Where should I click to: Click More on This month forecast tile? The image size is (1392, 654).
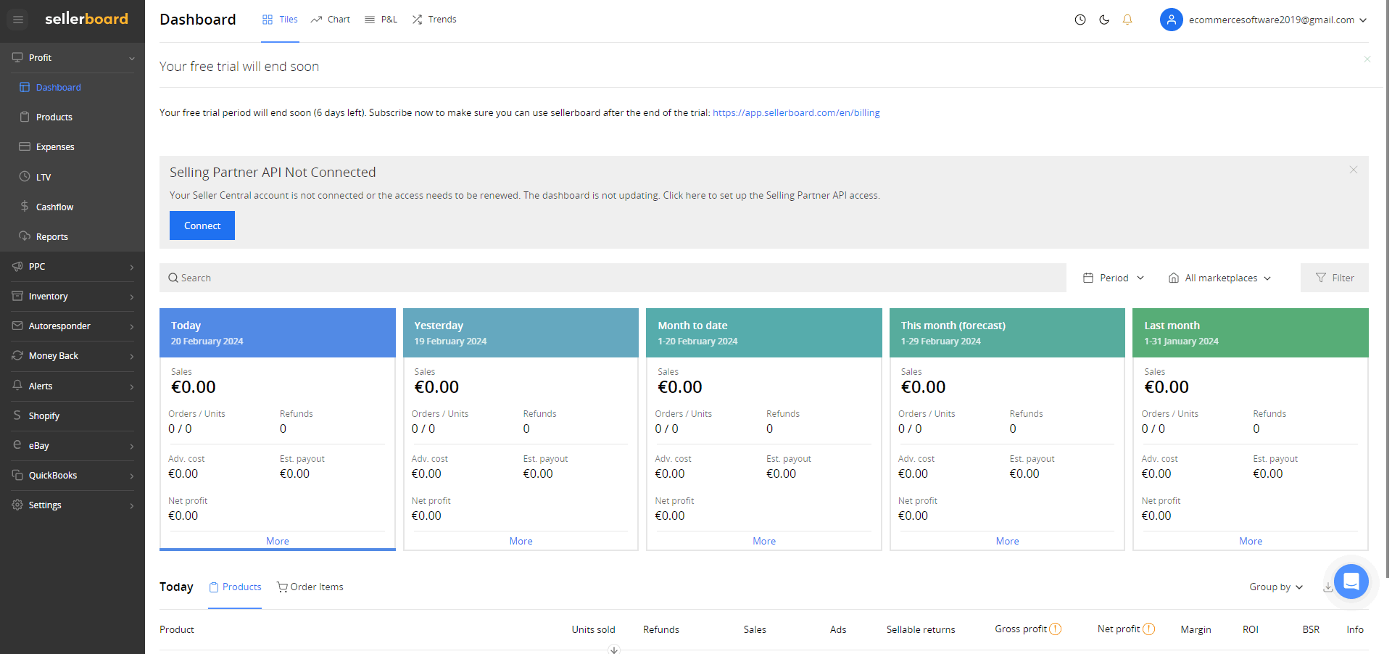click(1008, 541)
